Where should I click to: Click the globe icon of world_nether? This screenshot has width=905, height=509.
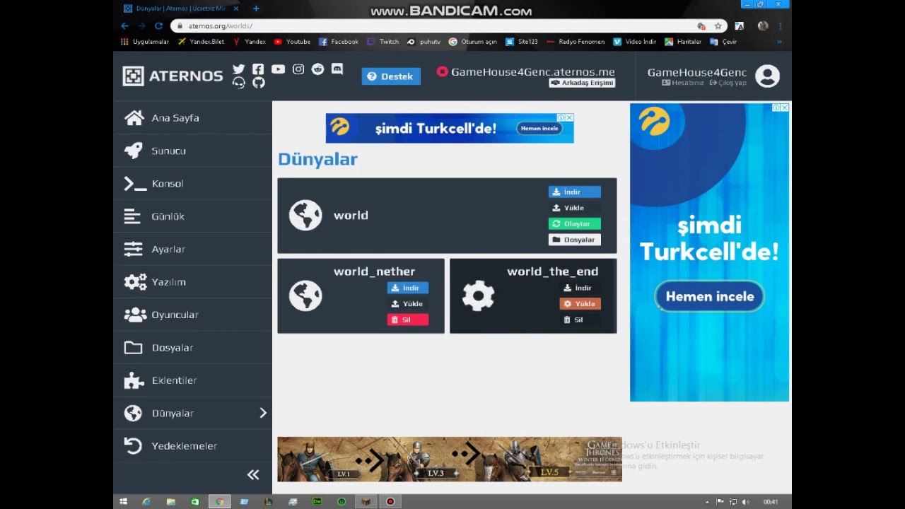point(305,296)
